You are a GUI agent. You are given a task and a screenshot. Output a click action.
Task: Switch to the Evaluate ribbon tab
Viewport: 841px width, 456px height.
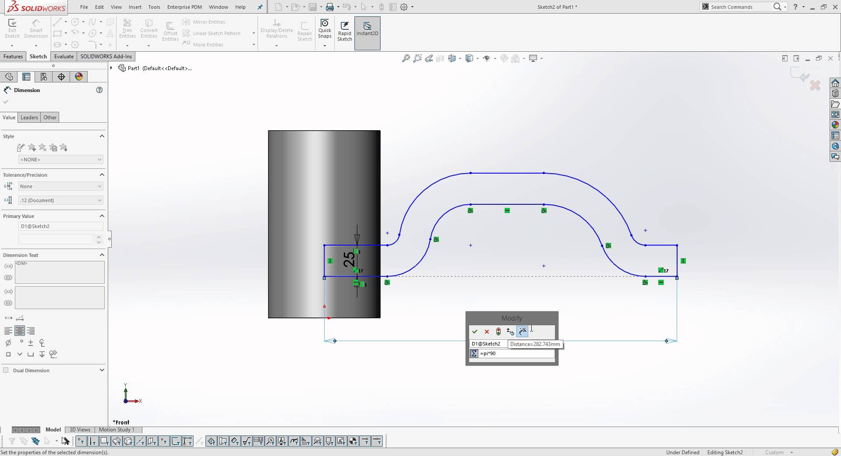point(64,56)
